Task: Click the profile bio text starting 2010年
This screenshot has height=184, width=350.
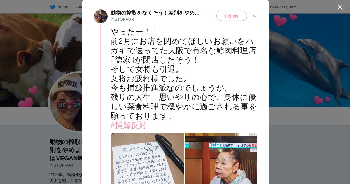Action: (x=66, y=178)
